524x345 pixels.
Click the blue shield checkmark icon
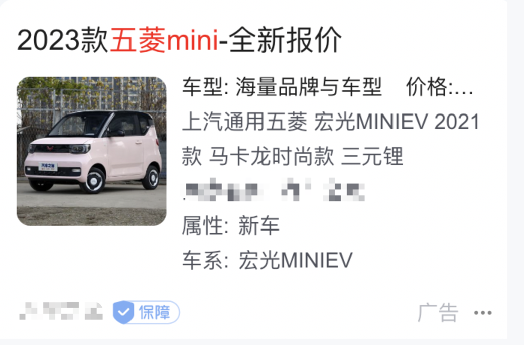coord(123,312)
